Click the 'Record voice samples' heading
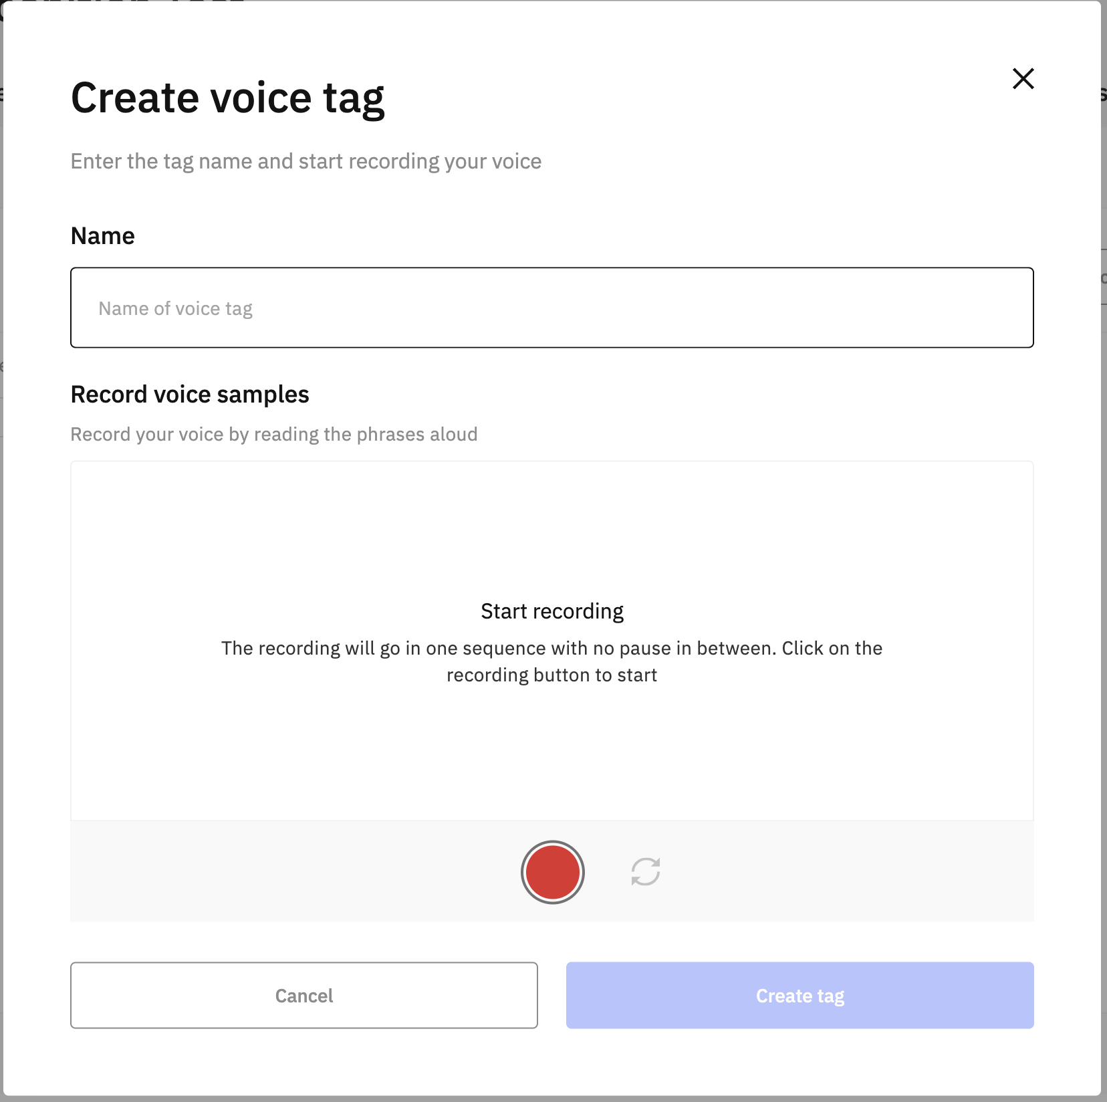Viewport: 1107px width, 1102px height. click(x=190, y=395)
